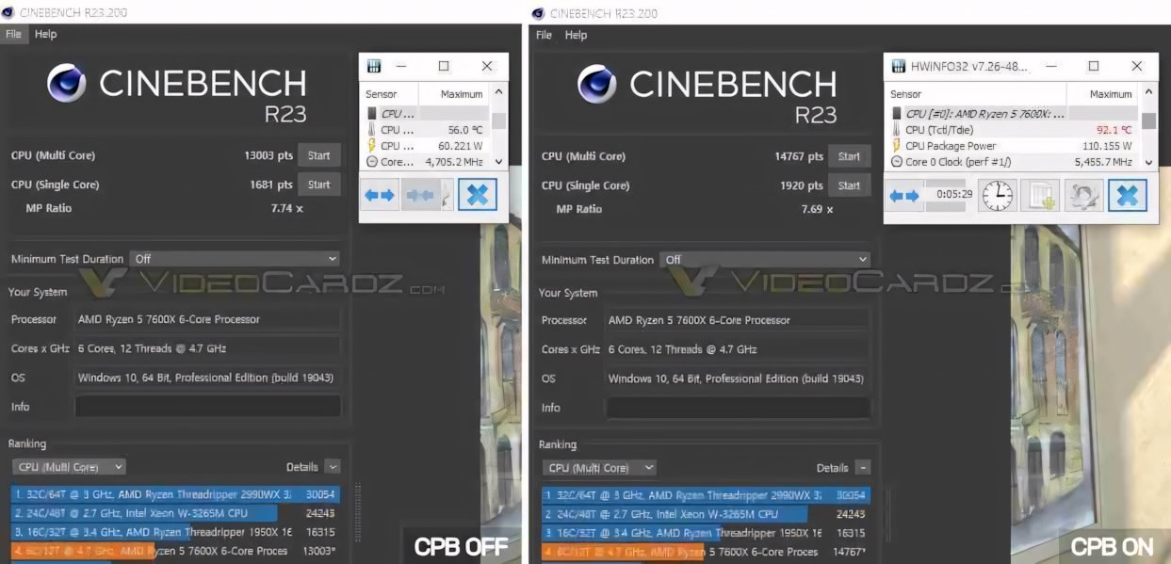Click the logging sheet-plus icon in HWiNFO32 v7.26

coord(1041,196)
